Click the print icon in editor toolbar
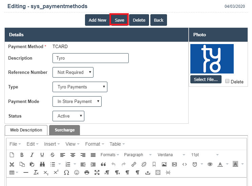The height and width of the screenshot is (186, 252). pos(87,172)
